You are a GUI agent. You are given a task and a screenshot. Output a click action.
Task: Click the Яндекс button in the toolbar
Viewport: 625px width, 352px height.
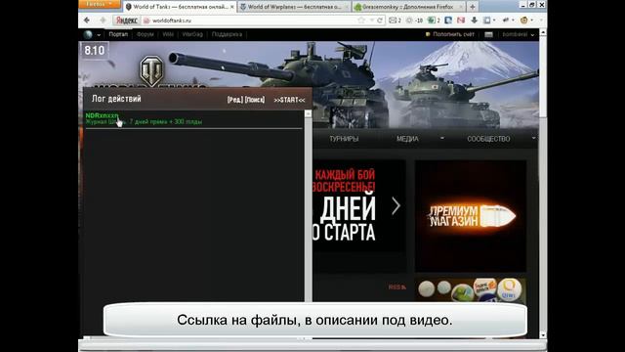[x=126, y=20]
